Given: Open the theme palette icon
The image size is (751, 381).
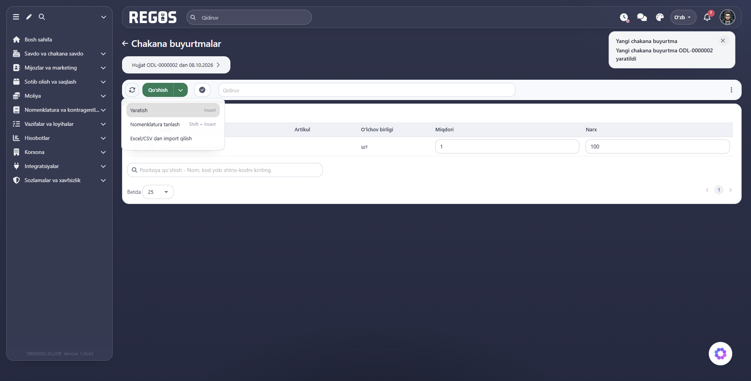Looking at the screenshot, I should click(660, 17).
